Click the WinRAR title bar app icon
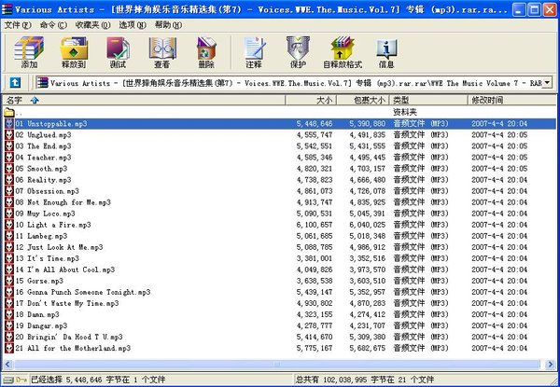This screenshot has height=387, width=560. pos(7,9)
